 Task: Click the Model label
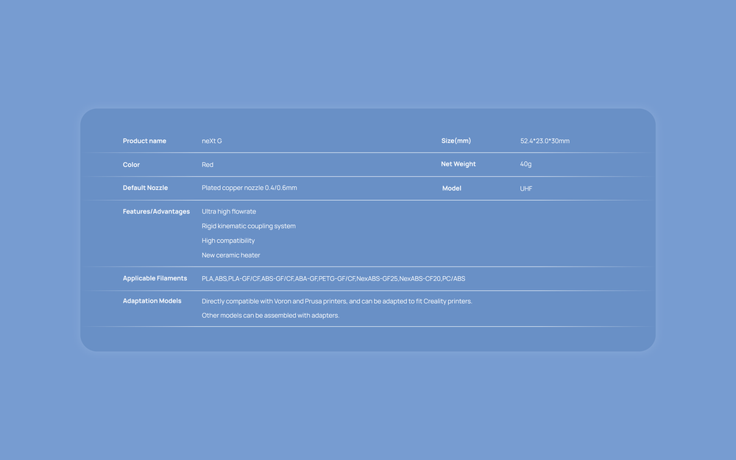tap(451, 188)
